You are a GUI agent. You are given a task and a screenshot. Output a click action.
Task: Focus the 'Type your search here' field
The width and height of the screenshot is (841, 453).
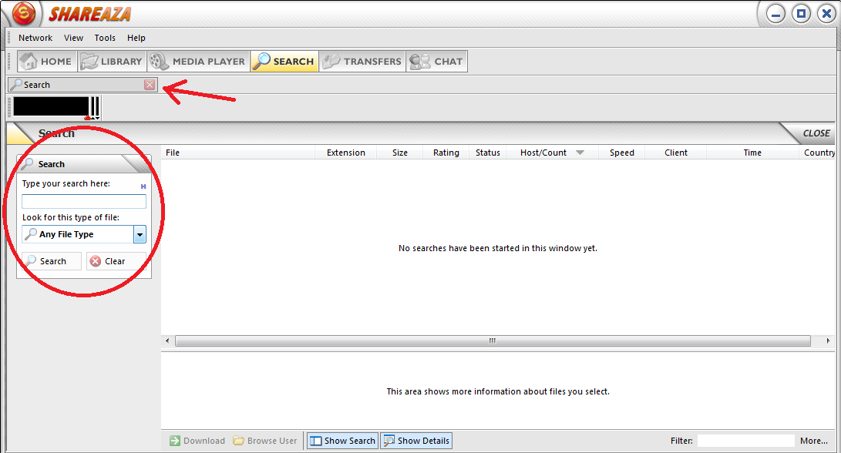84,202
